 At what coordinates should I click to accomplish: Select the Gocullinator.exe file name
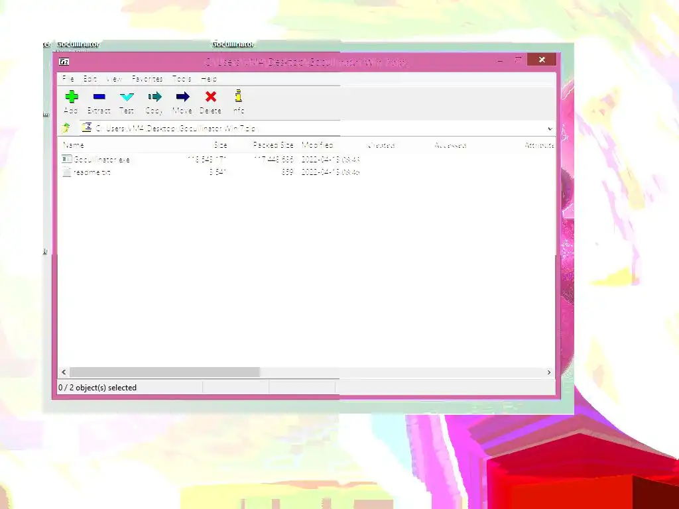(x=101, y=159)
